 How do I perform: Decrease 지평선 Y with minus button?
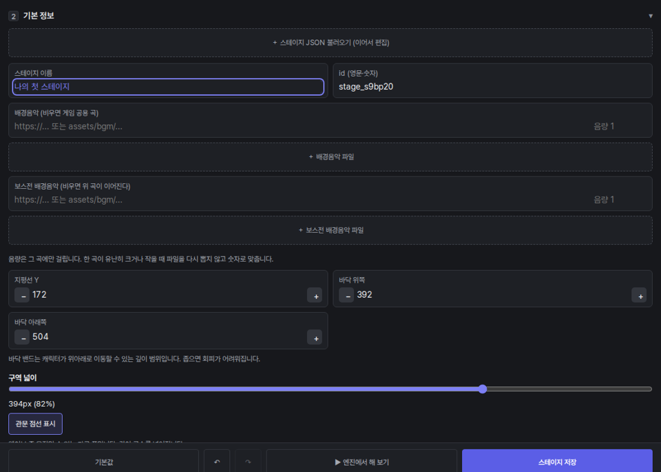(22, 295)
